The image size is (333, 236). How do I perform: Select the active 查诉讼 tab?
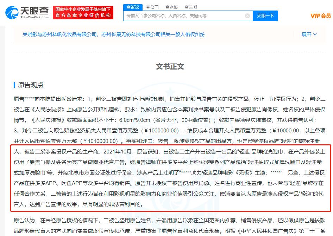tap(132, 7)
